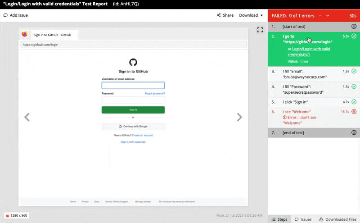Viewport: 360px width, 223px height.
Task: Select step 1 start of test
Action: pyautogui.click(x=314, y=27)
